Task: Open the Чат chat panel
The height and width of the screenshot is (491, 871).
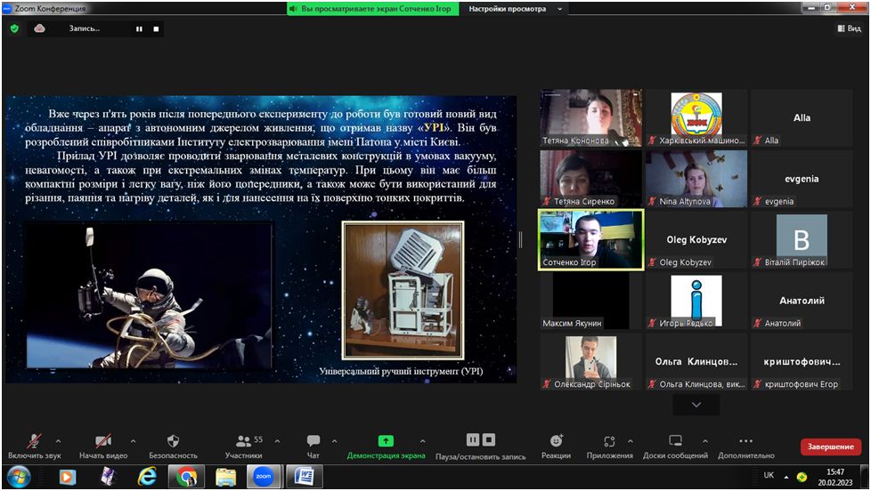Action: 313,446
